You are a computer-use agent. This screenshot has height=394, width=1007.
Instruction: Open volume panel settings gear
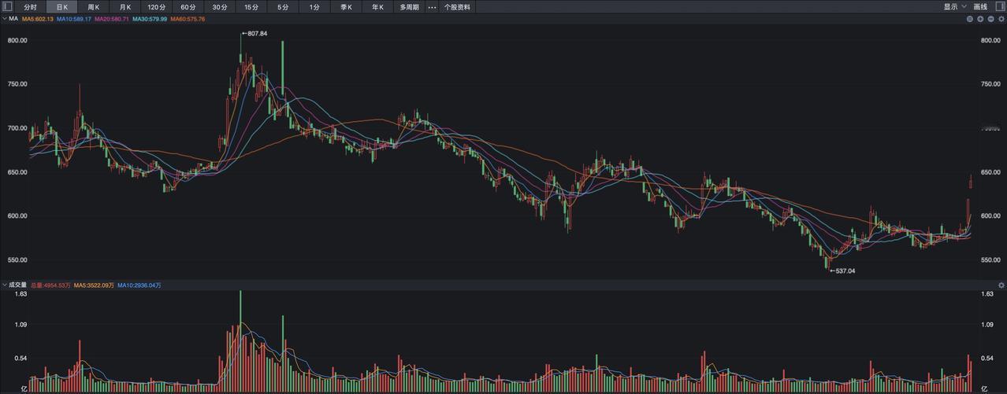1001,285
